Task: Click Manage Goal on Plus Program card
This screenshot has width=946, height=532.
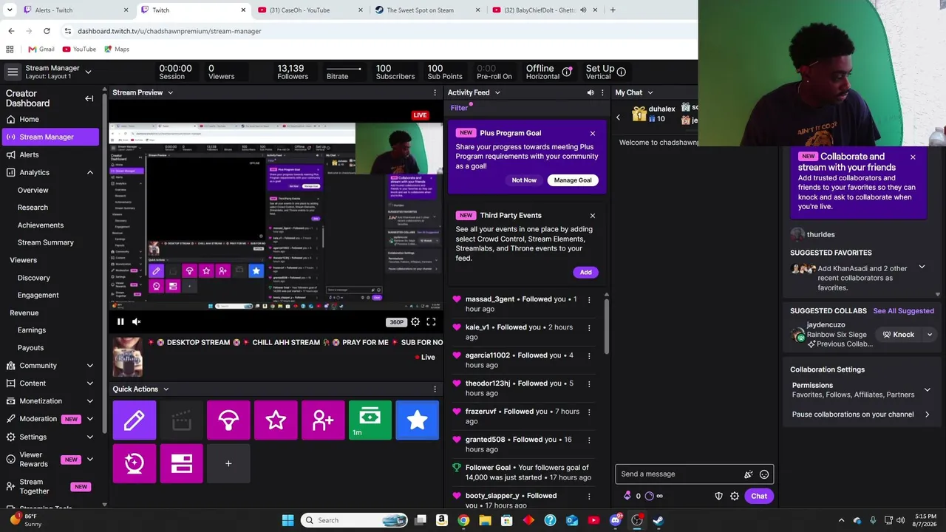Action: tap(573, 180)
